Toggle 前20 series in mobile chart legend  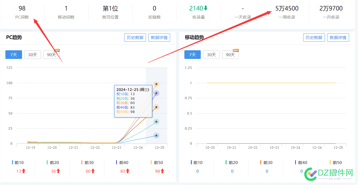tap(232, 162)
